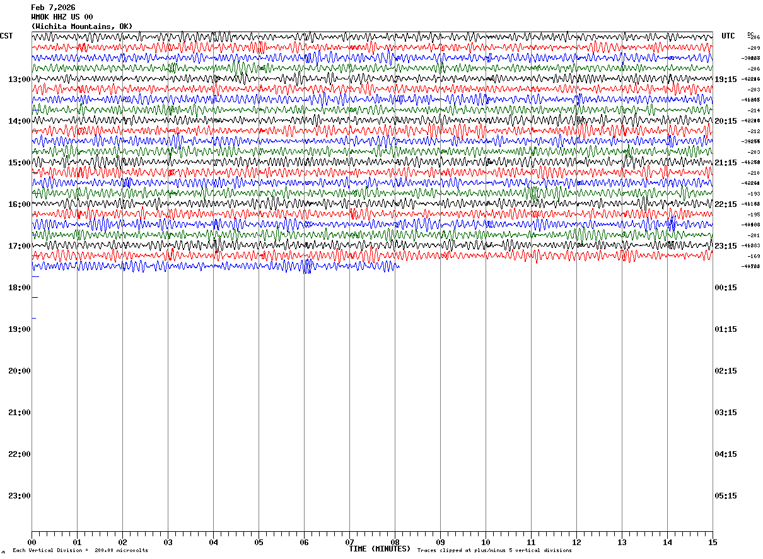
Task: Click the DC offset value -212
Action: tap(754, 131)
